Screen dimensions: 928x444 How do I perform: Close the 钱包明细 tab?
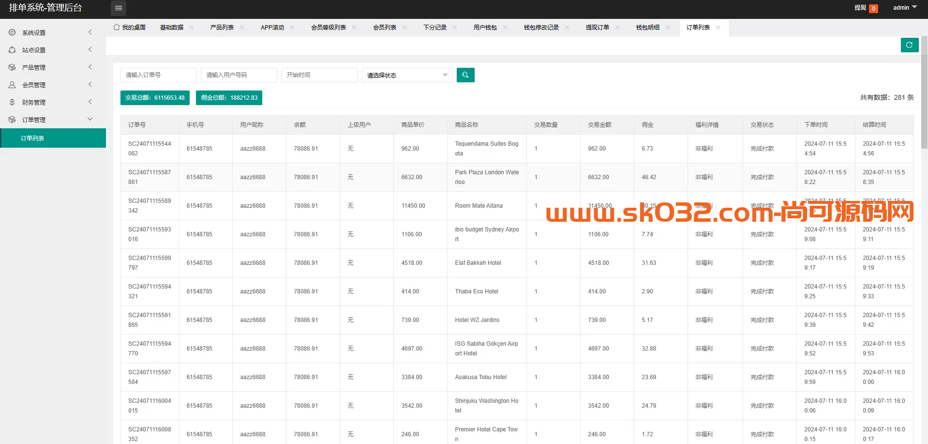[x=668, y=28]
